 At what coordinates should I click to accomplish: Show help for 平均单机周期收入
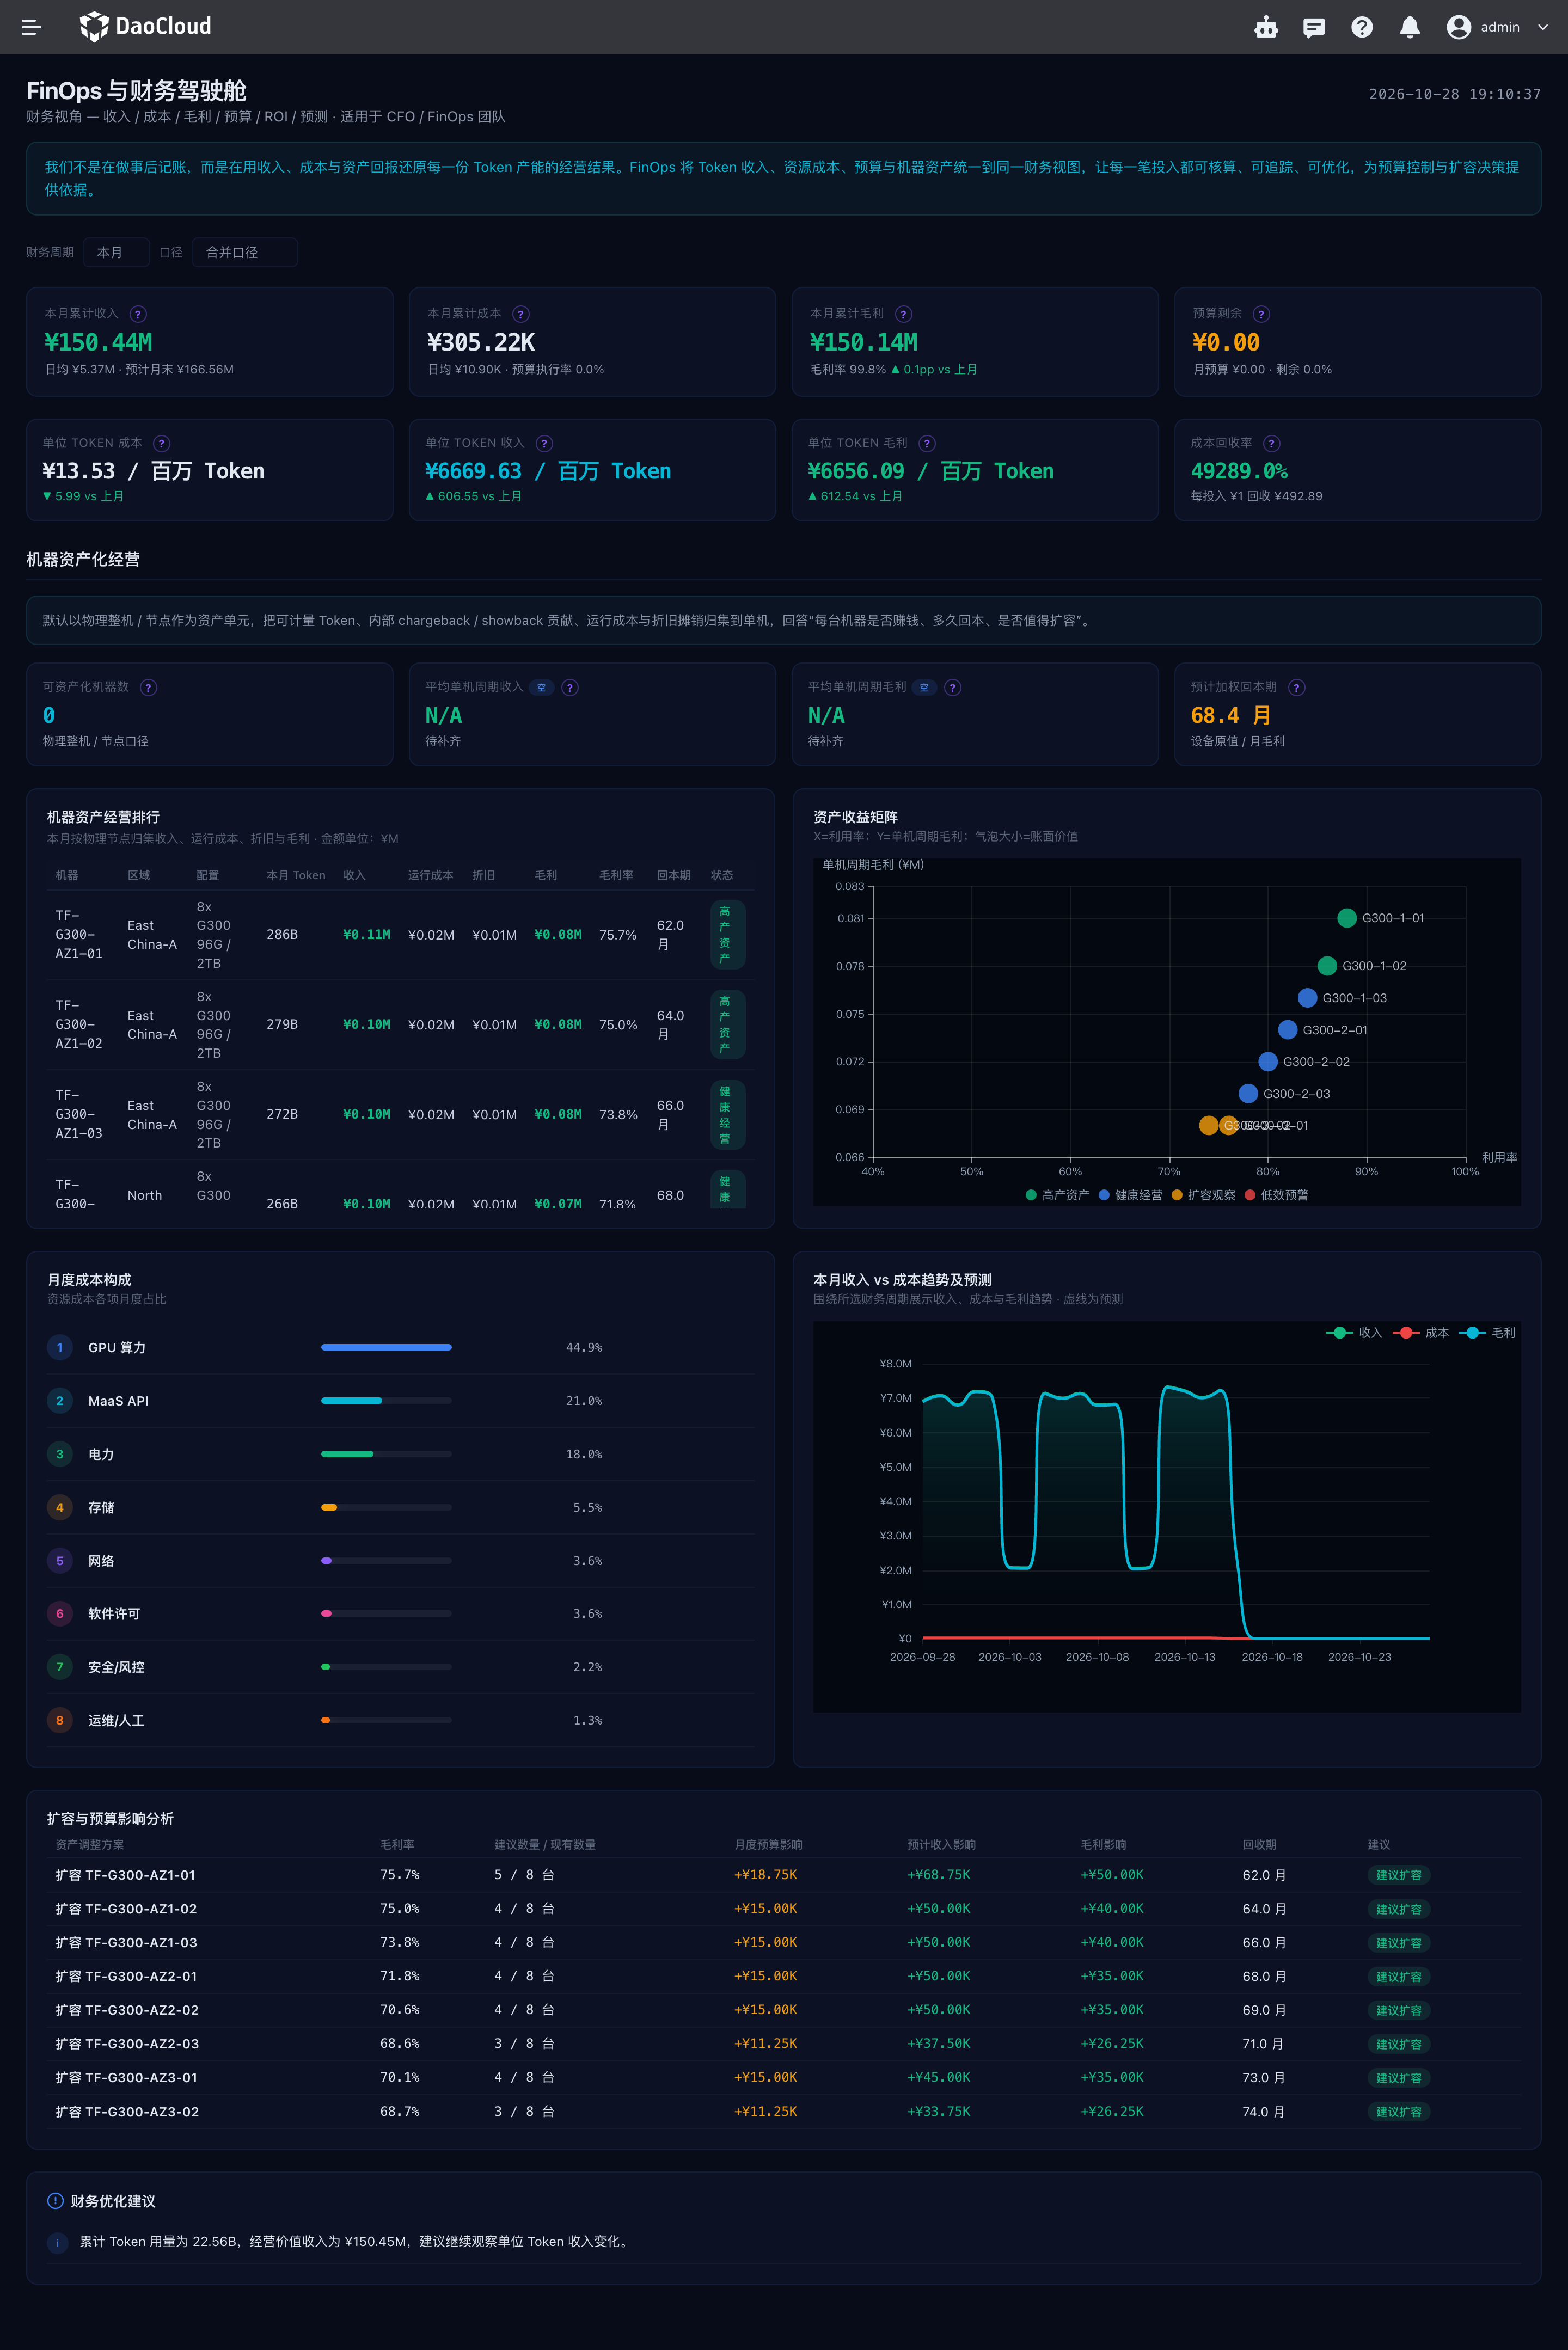tap(570, 686)
